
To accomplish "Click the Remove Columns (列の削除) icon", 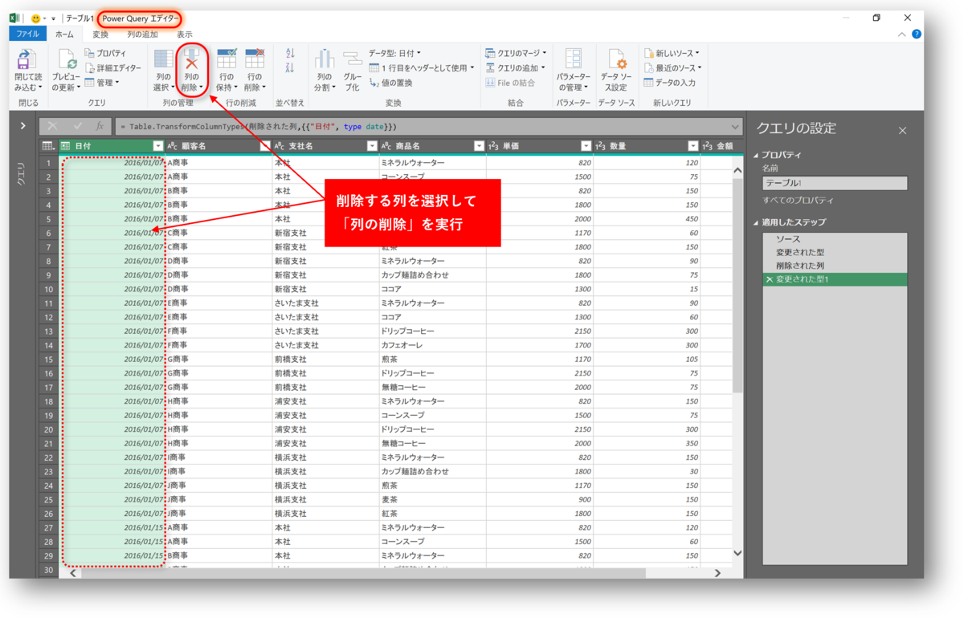I will (x=191, y=58).
